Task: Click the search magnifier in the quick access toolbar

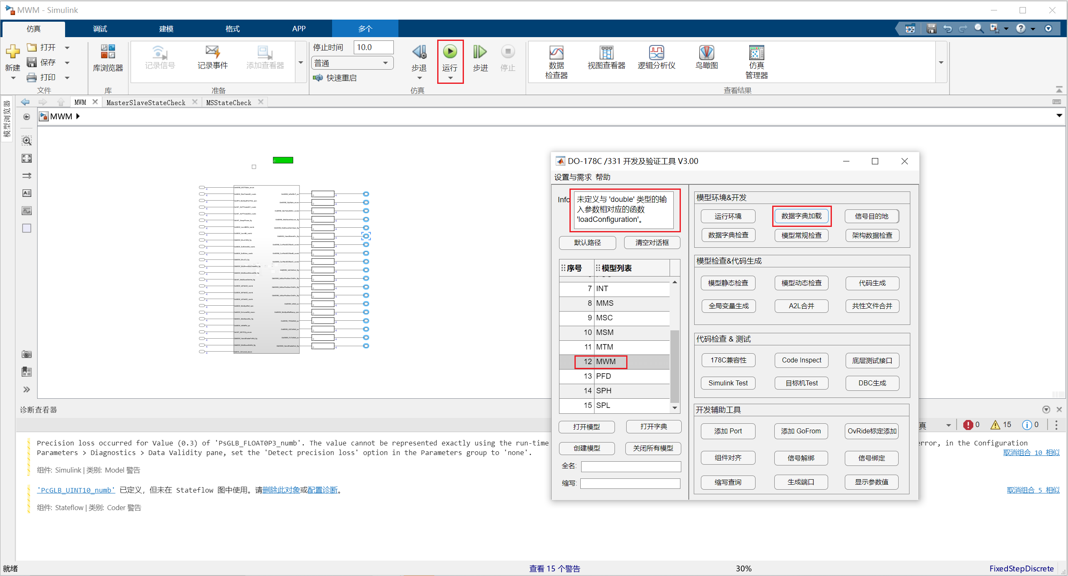Action: [x=978, y=28]
